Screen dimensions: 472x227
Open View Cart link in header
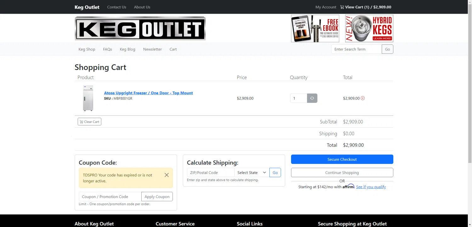click(x=366, y=7)
